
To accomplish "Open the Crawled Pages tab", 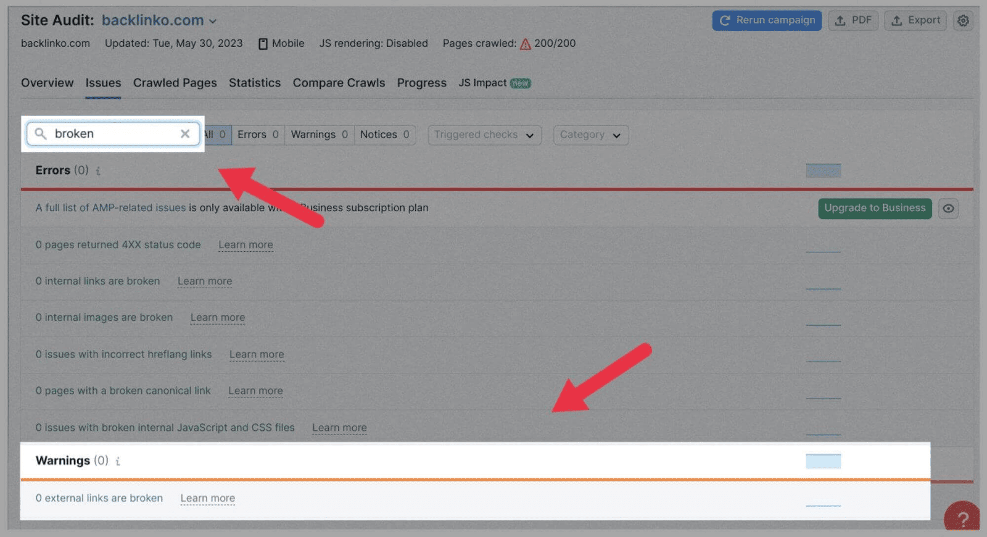I will tap(175, 83).
